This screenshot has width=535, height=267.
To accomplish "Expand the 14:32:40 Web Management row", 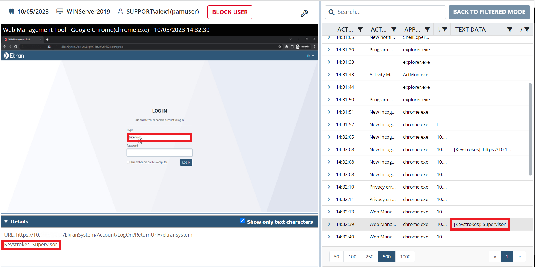I will click(x=329, y=237).
